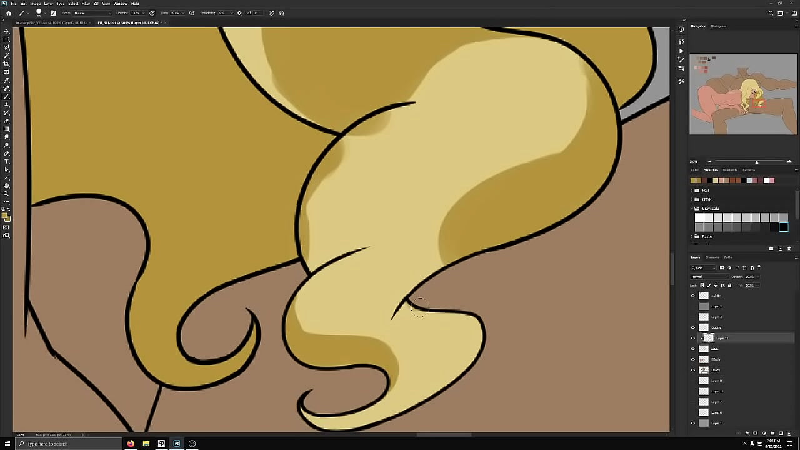Screen dimensions: 800x450
Task: Select the Lasso tool
Action: (6, 47)
